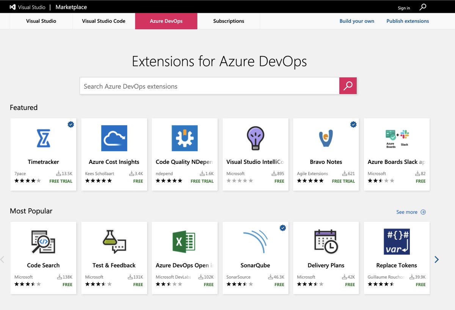Open the Bravo Notes icon
The width and height of the screenshot is (455, 310).
point(326,138)
